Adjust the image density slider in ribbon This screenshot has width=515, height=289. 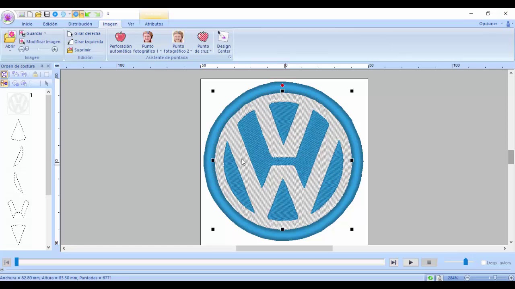pos(27,49)
